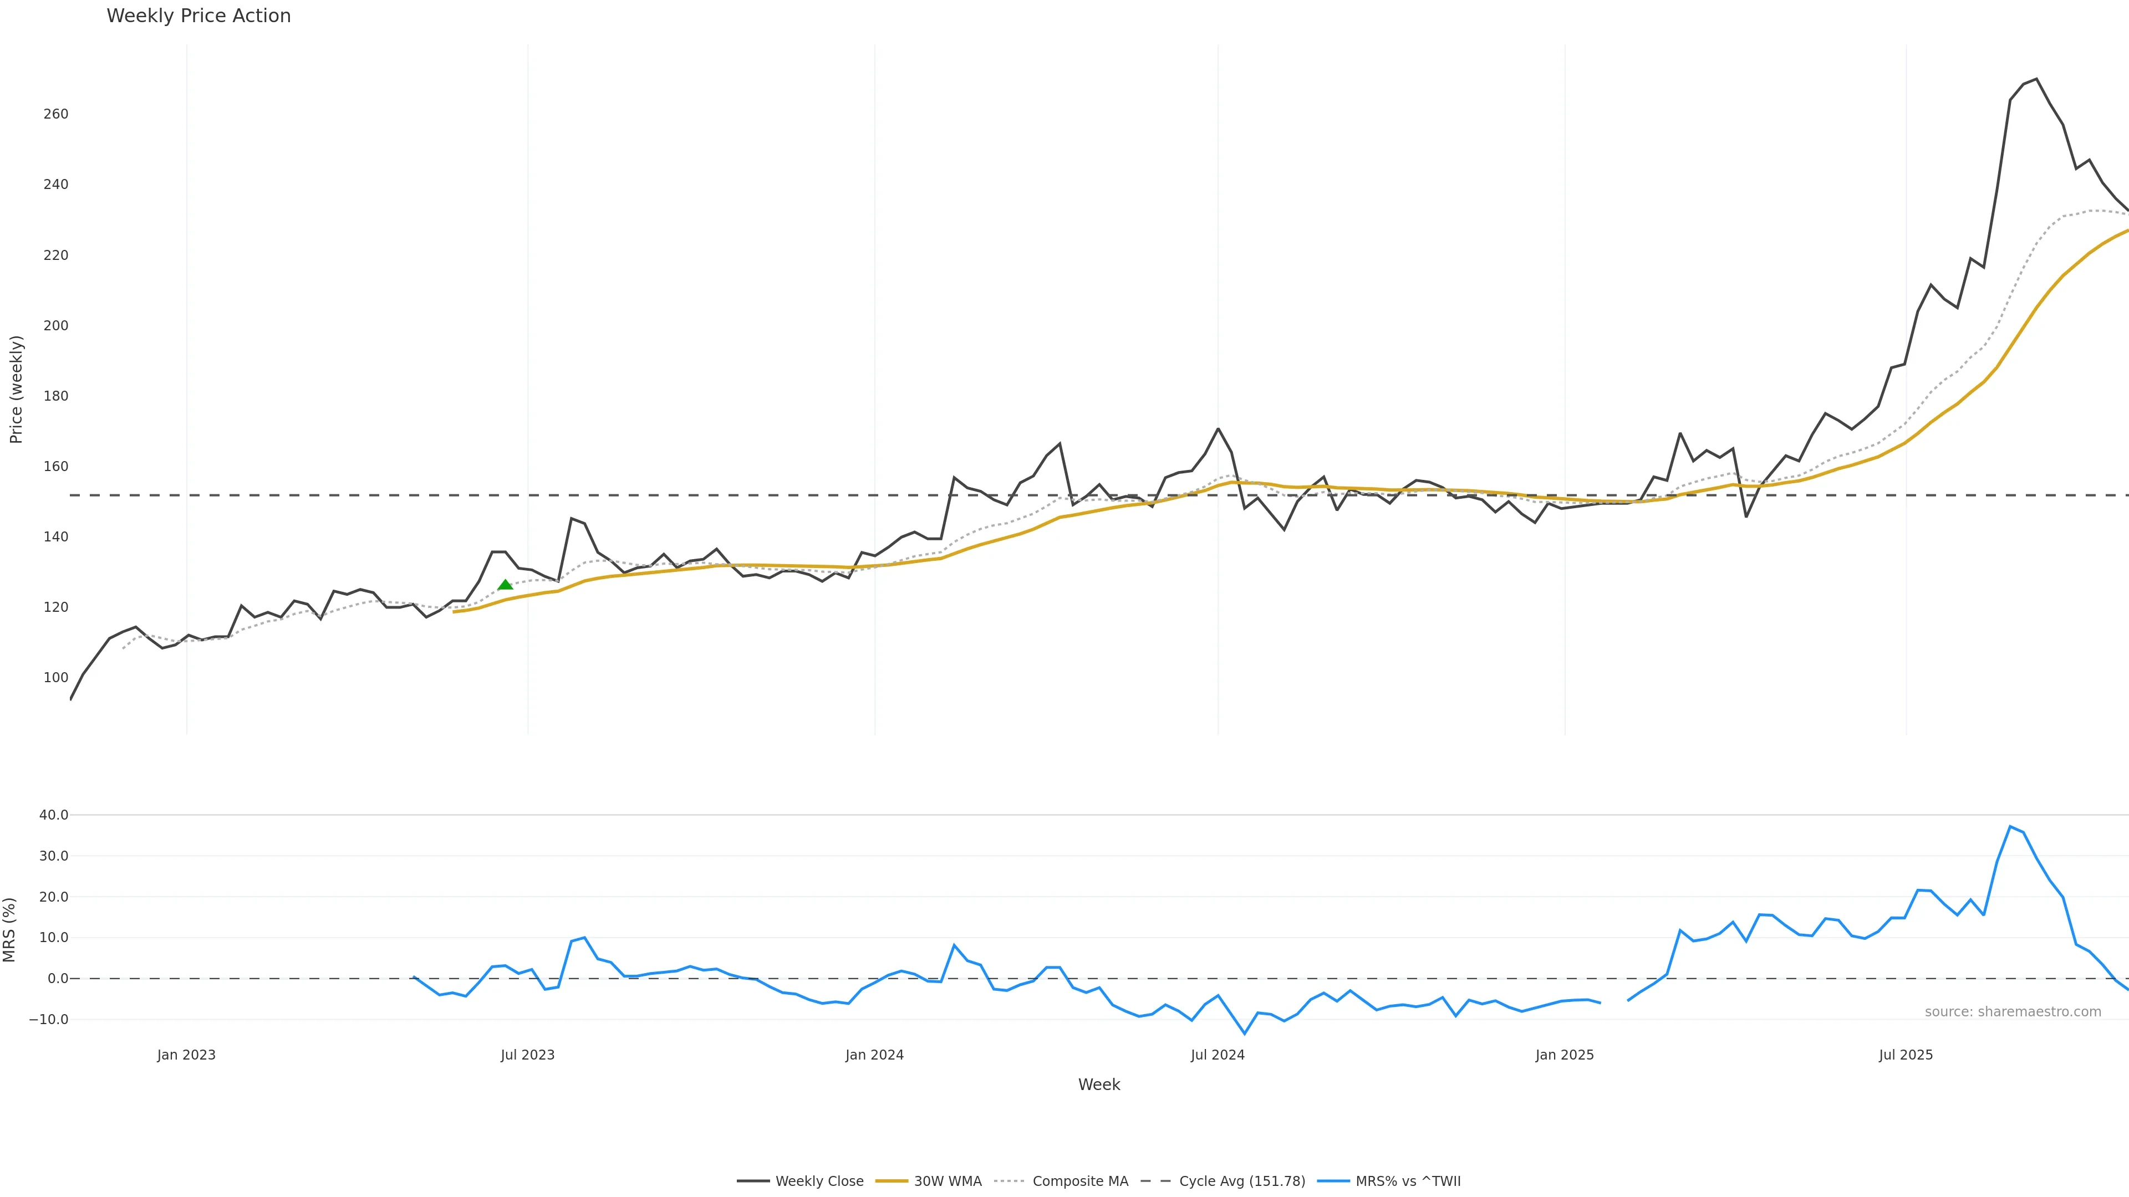The image size is (2129, 1197).
Task: Click the gold 30W WMA legend line swatch
Action: (891, 1181)
